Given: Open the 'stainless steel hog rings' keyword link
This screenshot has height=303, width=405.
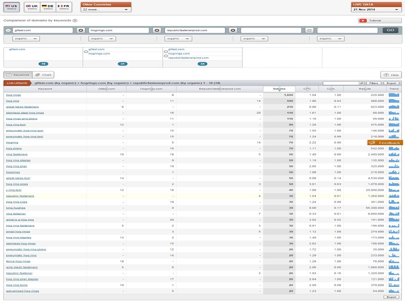Looking at the screenshot, I should point(25,113).
